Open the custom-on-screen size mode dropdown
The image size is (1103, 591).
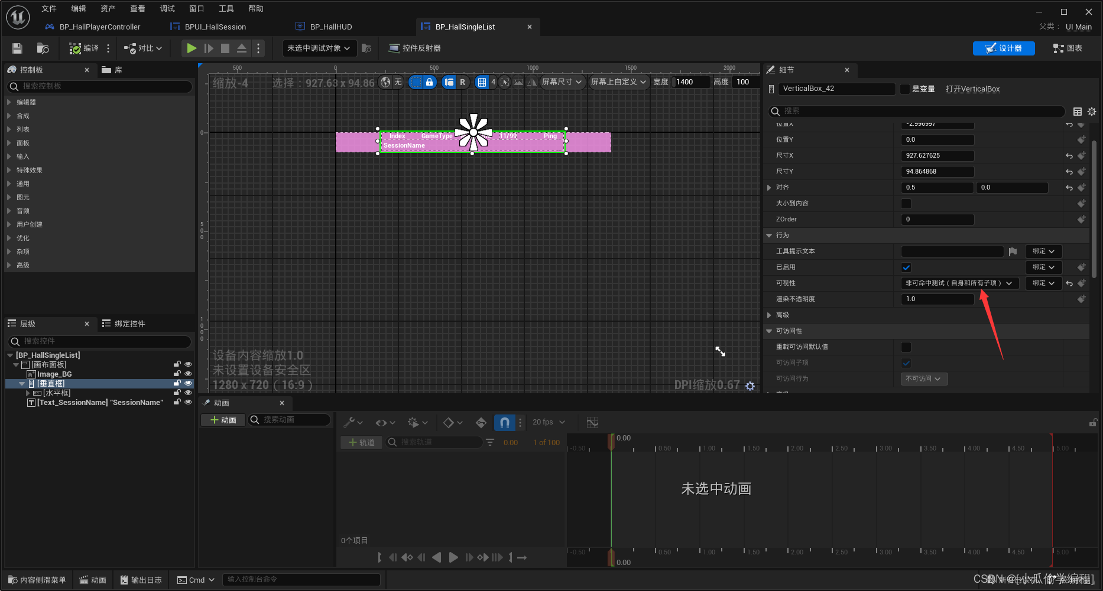click(x=619, y=82)
